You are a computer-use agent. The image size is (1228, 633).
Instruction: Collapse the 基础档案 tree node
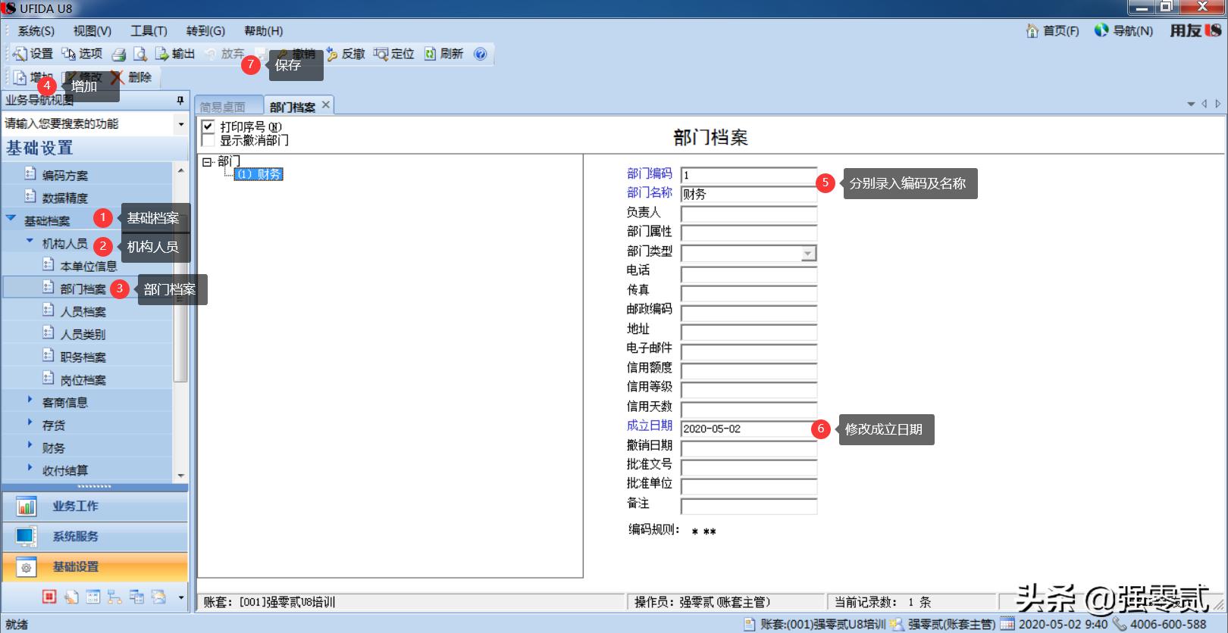[11, 218]
